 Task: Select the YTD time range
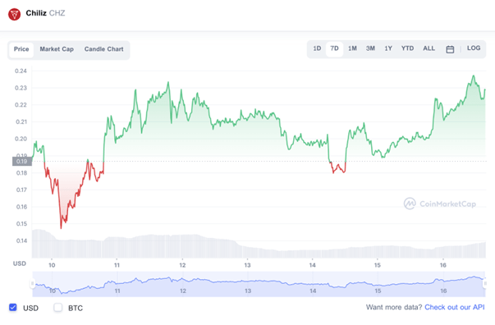[x=407, y=48]
